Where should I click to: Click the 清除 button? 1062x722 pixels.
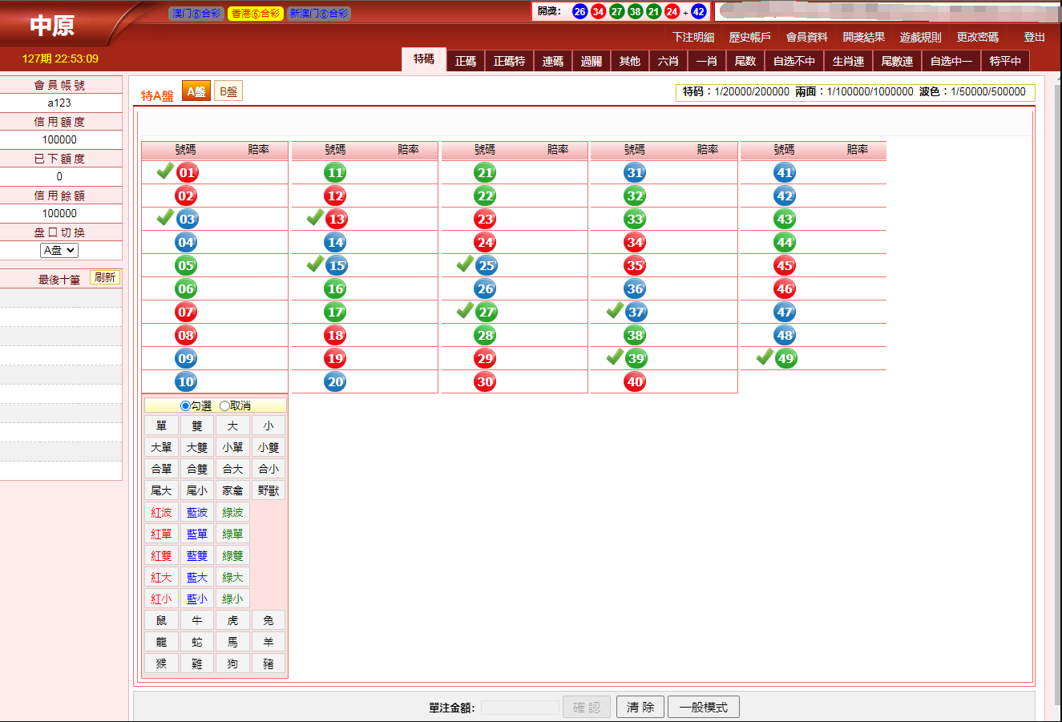pyautogui.click(x=640, y=708)
